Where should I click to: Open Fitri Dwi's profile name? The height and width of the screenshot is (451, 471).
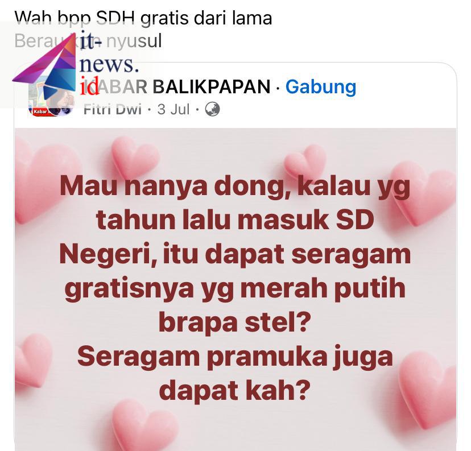pos(112,109)
